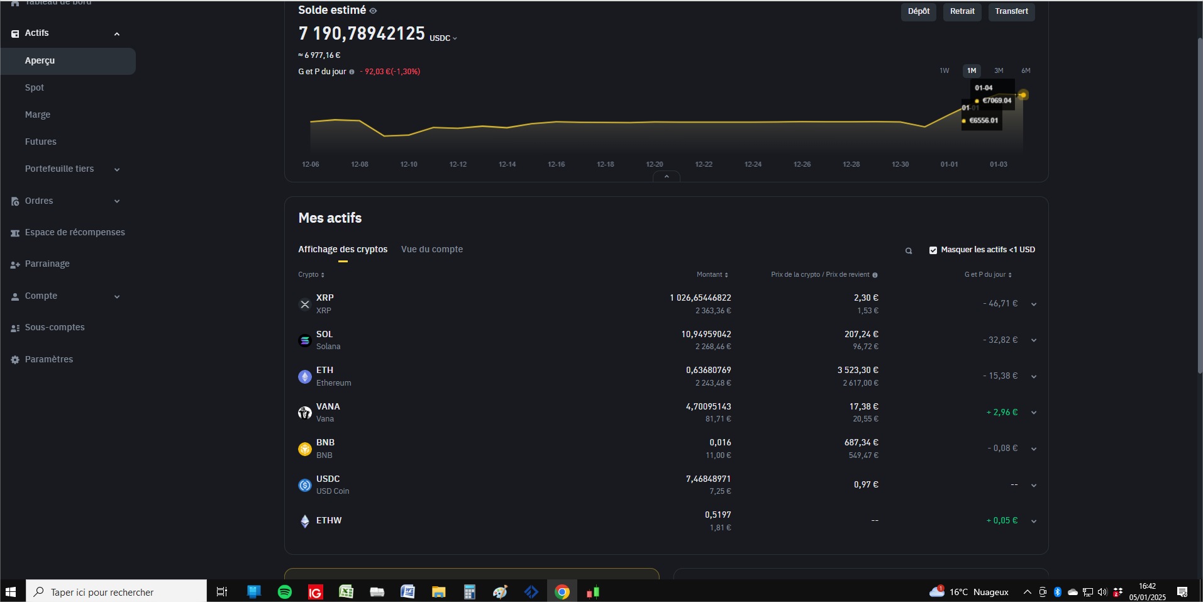Viewport: 1203px width, 602px height.
Task: Click the Retrait button
Action: [x=962, y=11]
